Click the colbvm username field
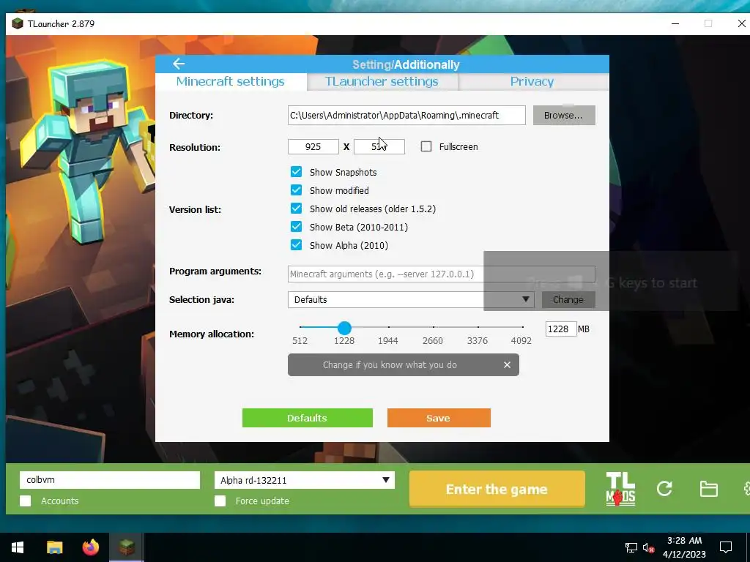 pyautogui.click(x=110, y=480)
